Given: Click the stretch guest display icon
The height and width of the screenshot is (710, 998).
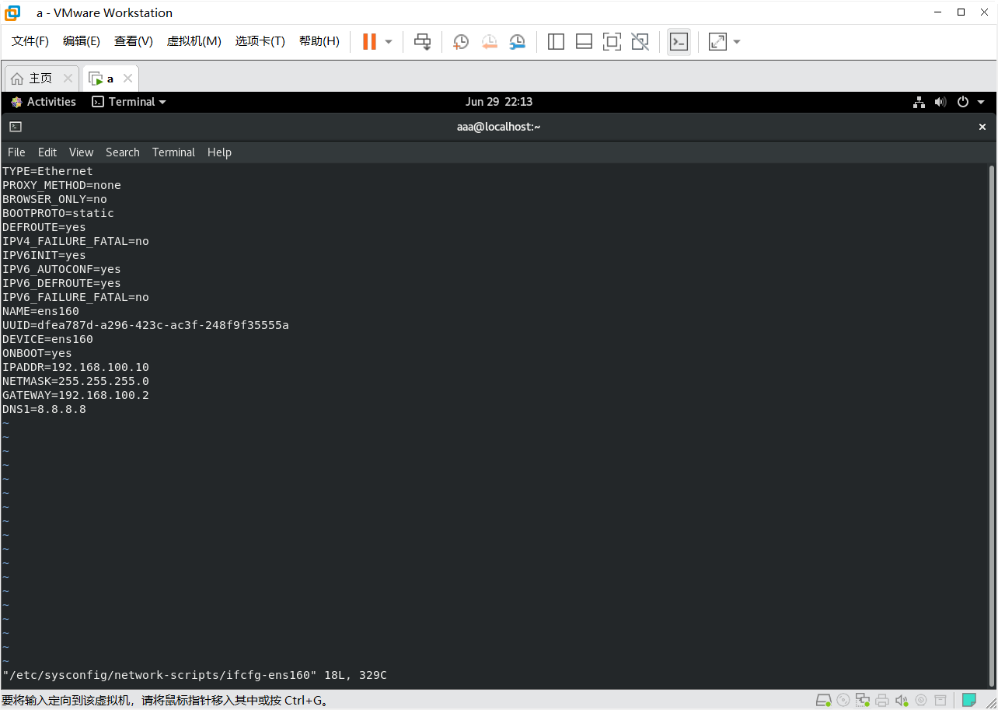Looking at the screenshot, I should tap(717, 42).
